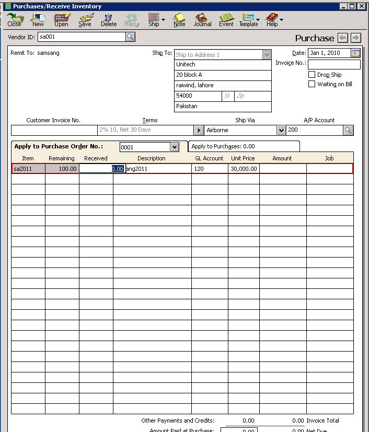
Task: Click the 54000 city field
Action: (198, 96)
